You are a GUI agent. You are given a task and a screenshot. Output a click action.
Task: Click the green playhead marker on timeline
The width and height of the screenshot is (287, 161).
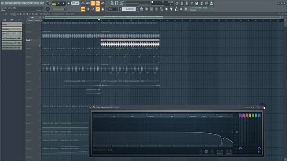pos(99,20)
